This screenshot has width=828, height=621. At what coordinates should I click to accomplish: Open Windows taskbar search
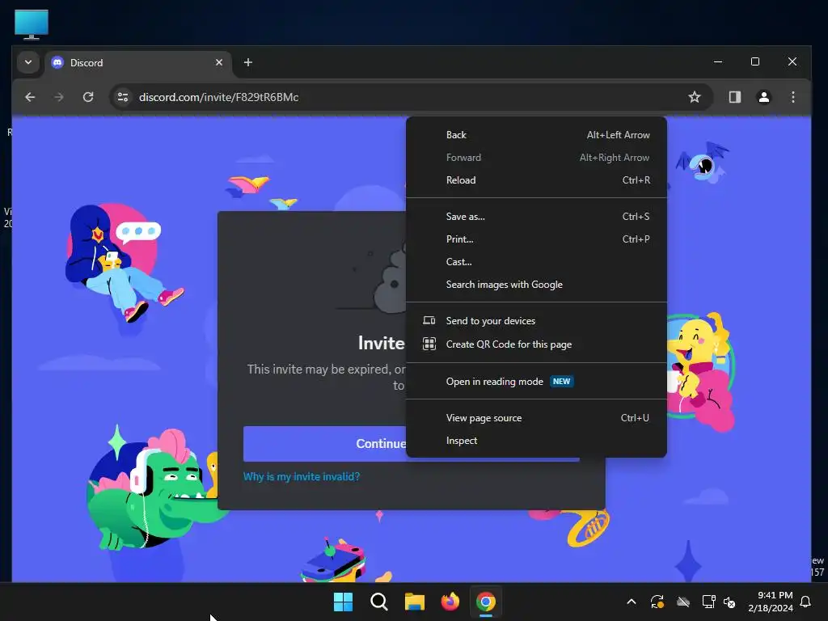(378, 602)
